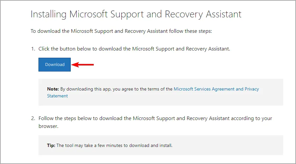Screen dimensions: 296x164
Task: Click the blank area right of "Statement" in the Note box
Action: (x=164, y=96)
